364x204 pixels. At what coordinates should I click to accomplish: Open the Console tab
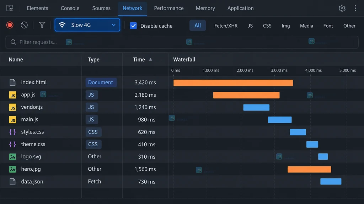70,8
